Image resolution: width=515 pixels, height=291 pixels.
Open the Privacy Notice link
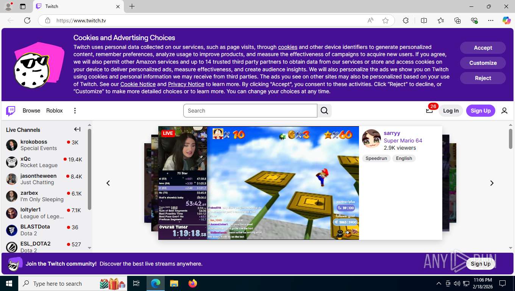tap(186, 84)
